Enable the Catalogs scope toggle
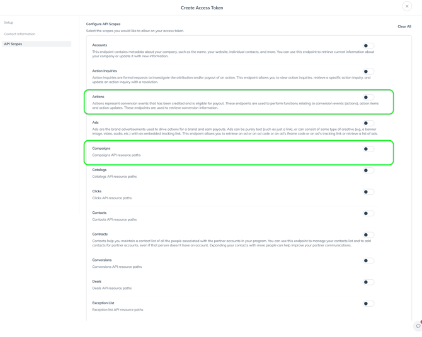This screenshot has width=422, height=337. pyautogui.click(x=368, y=170)
